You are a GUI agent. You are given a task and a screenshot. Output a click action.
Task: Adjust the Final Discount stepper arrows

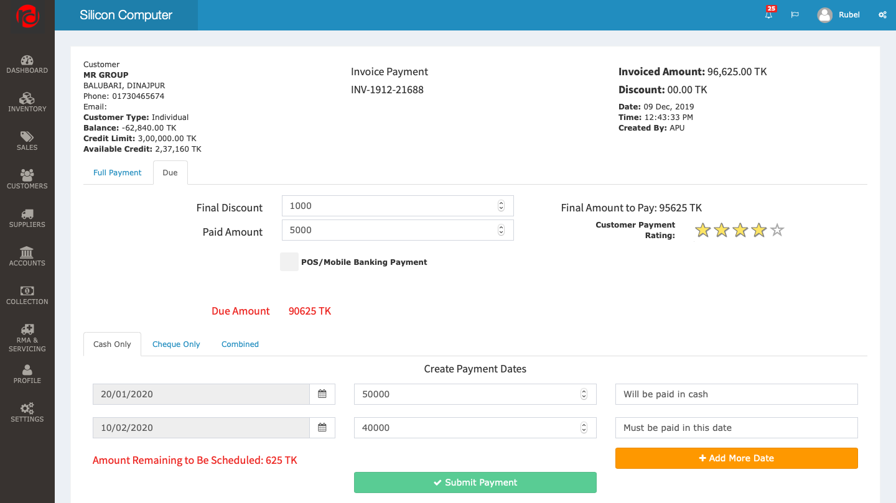[x=501, y=206]
